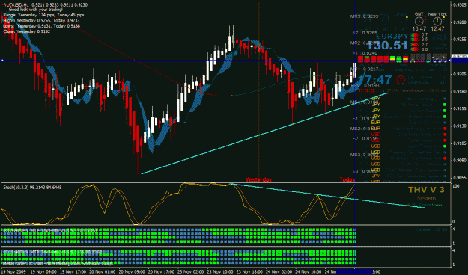
Task: Click the R1 0.9240 pivot label
Action: point(365,53)
